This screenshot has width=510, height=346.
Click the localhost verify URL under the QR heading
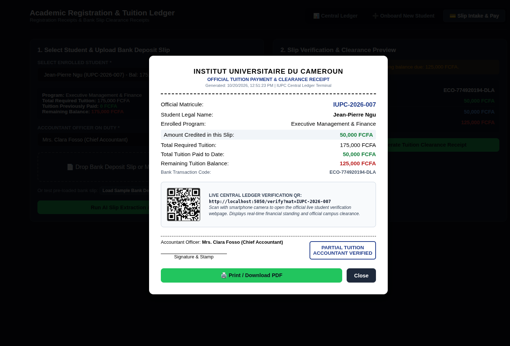pyautogui.click(x=270, y=202)
